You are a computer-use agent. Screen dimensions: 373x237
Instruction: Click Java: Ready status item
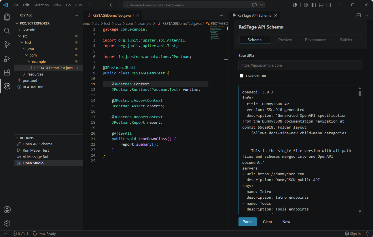[44, 234]
